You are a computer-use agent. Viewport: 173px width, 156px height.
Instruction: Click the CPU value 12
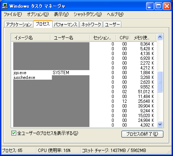(x=124, y=101)
